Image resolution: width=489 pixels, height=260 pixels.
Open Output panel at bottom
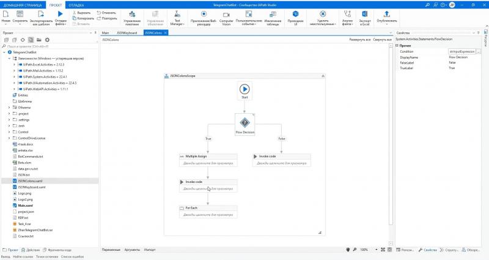(6, 256)
